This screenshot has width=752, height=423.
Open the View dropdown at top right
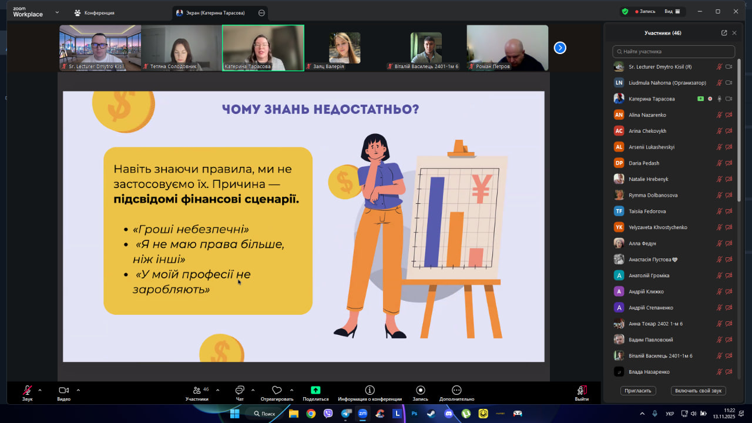672,11
